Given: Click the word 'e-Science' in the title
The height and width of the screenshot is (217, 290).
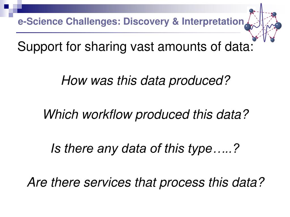Looking at the screenshot, I should (40, 21).
